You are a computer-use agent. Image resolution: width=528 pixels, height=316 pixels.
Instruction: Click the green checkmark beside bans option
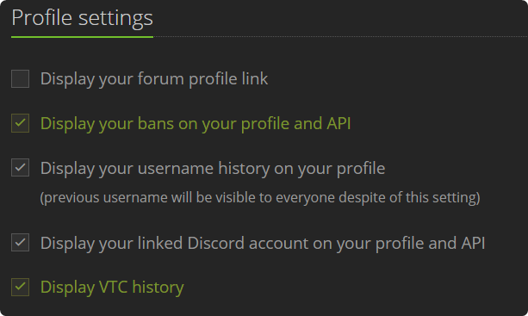(x=20, y=122)
